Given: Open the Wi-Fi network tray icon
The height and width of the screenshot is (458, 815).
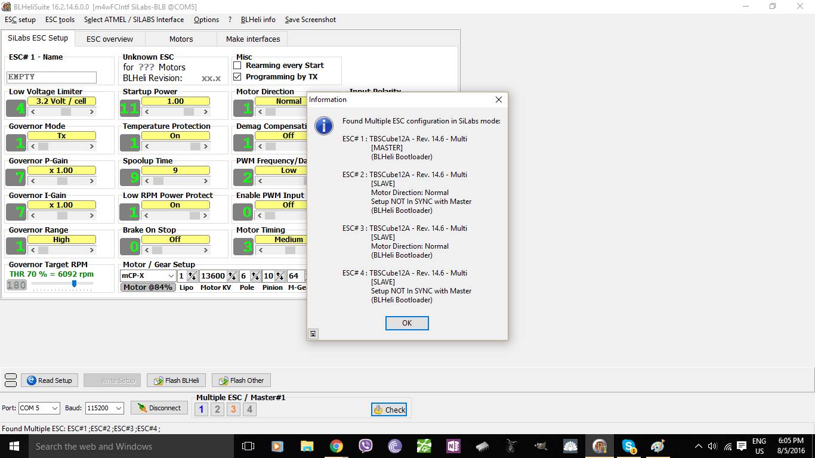Looking at the screenshot, I should pos(727,446).
